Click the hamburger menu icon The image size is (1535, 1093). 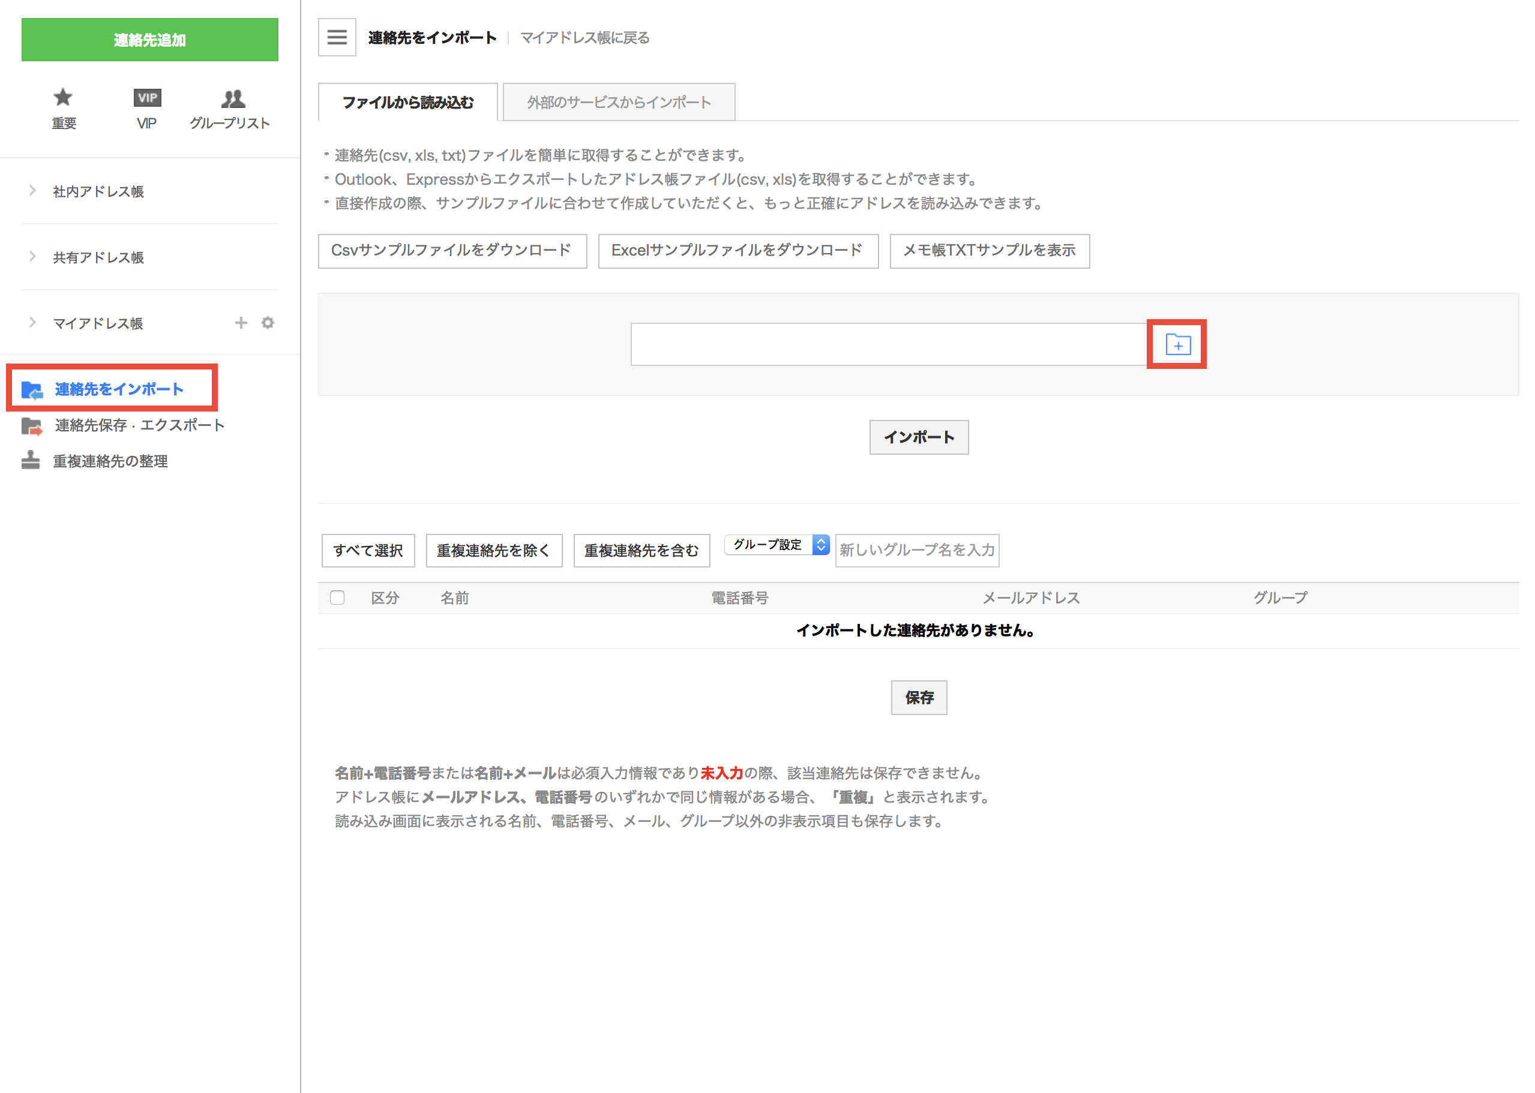[x=337, y=37]
